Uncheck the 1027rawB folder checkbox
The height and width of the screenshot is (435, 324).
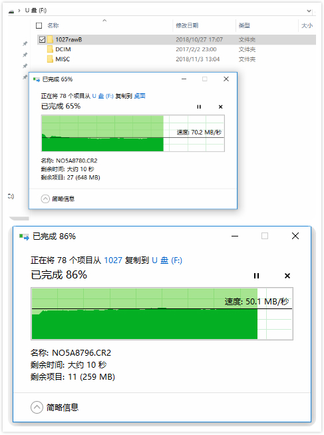tap(42, 40)
